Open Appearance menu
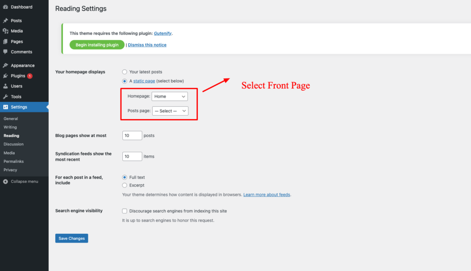The image size is (471, 271). coord(23,65)
